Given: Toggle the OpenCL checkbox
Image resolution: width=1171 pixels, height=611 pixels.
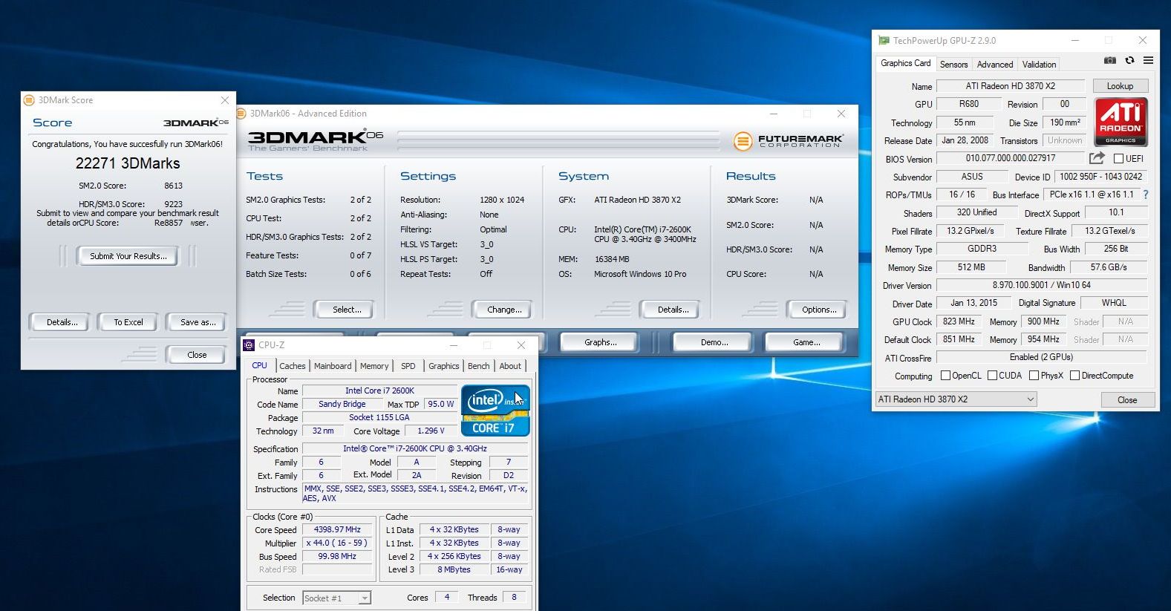Looking at the screenshot, I should tap(945, 376).
